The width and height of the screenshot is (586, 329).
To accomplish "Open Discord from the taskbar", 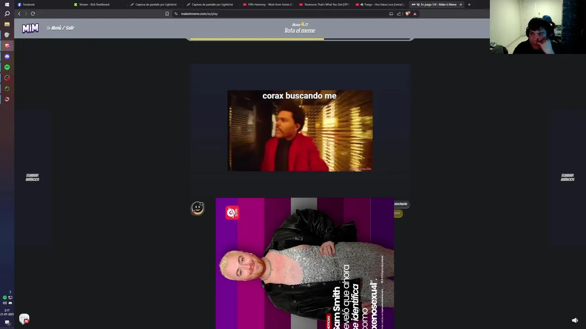I will (x=7, y=56).
